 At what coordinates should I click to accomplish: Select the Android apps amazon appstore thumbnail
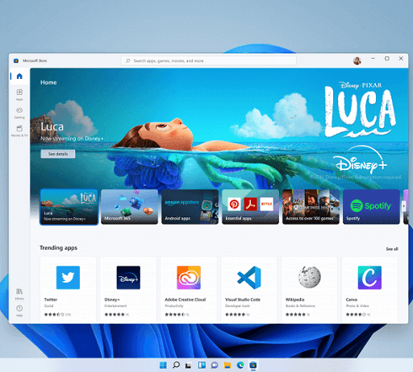[x=190, y=207]
